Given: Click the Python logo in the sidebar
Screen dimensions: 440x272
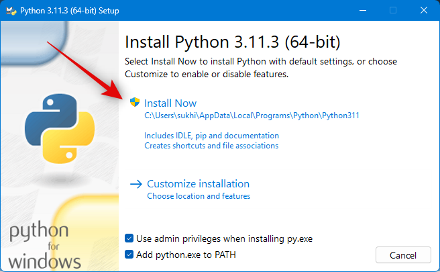Looking at the screenshot, I should 60,129.
